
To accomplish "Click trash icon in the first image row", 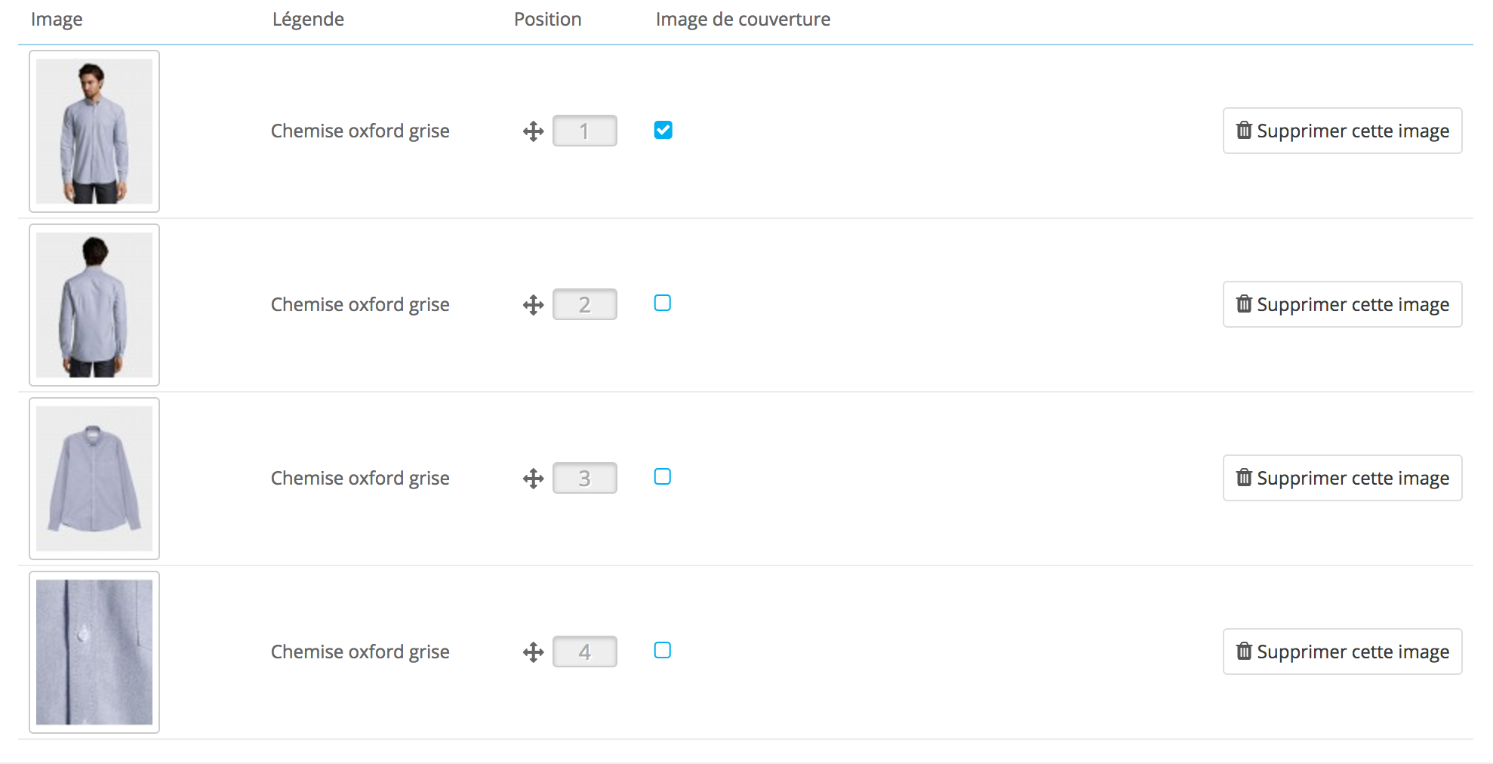I will click(1244, 131).
